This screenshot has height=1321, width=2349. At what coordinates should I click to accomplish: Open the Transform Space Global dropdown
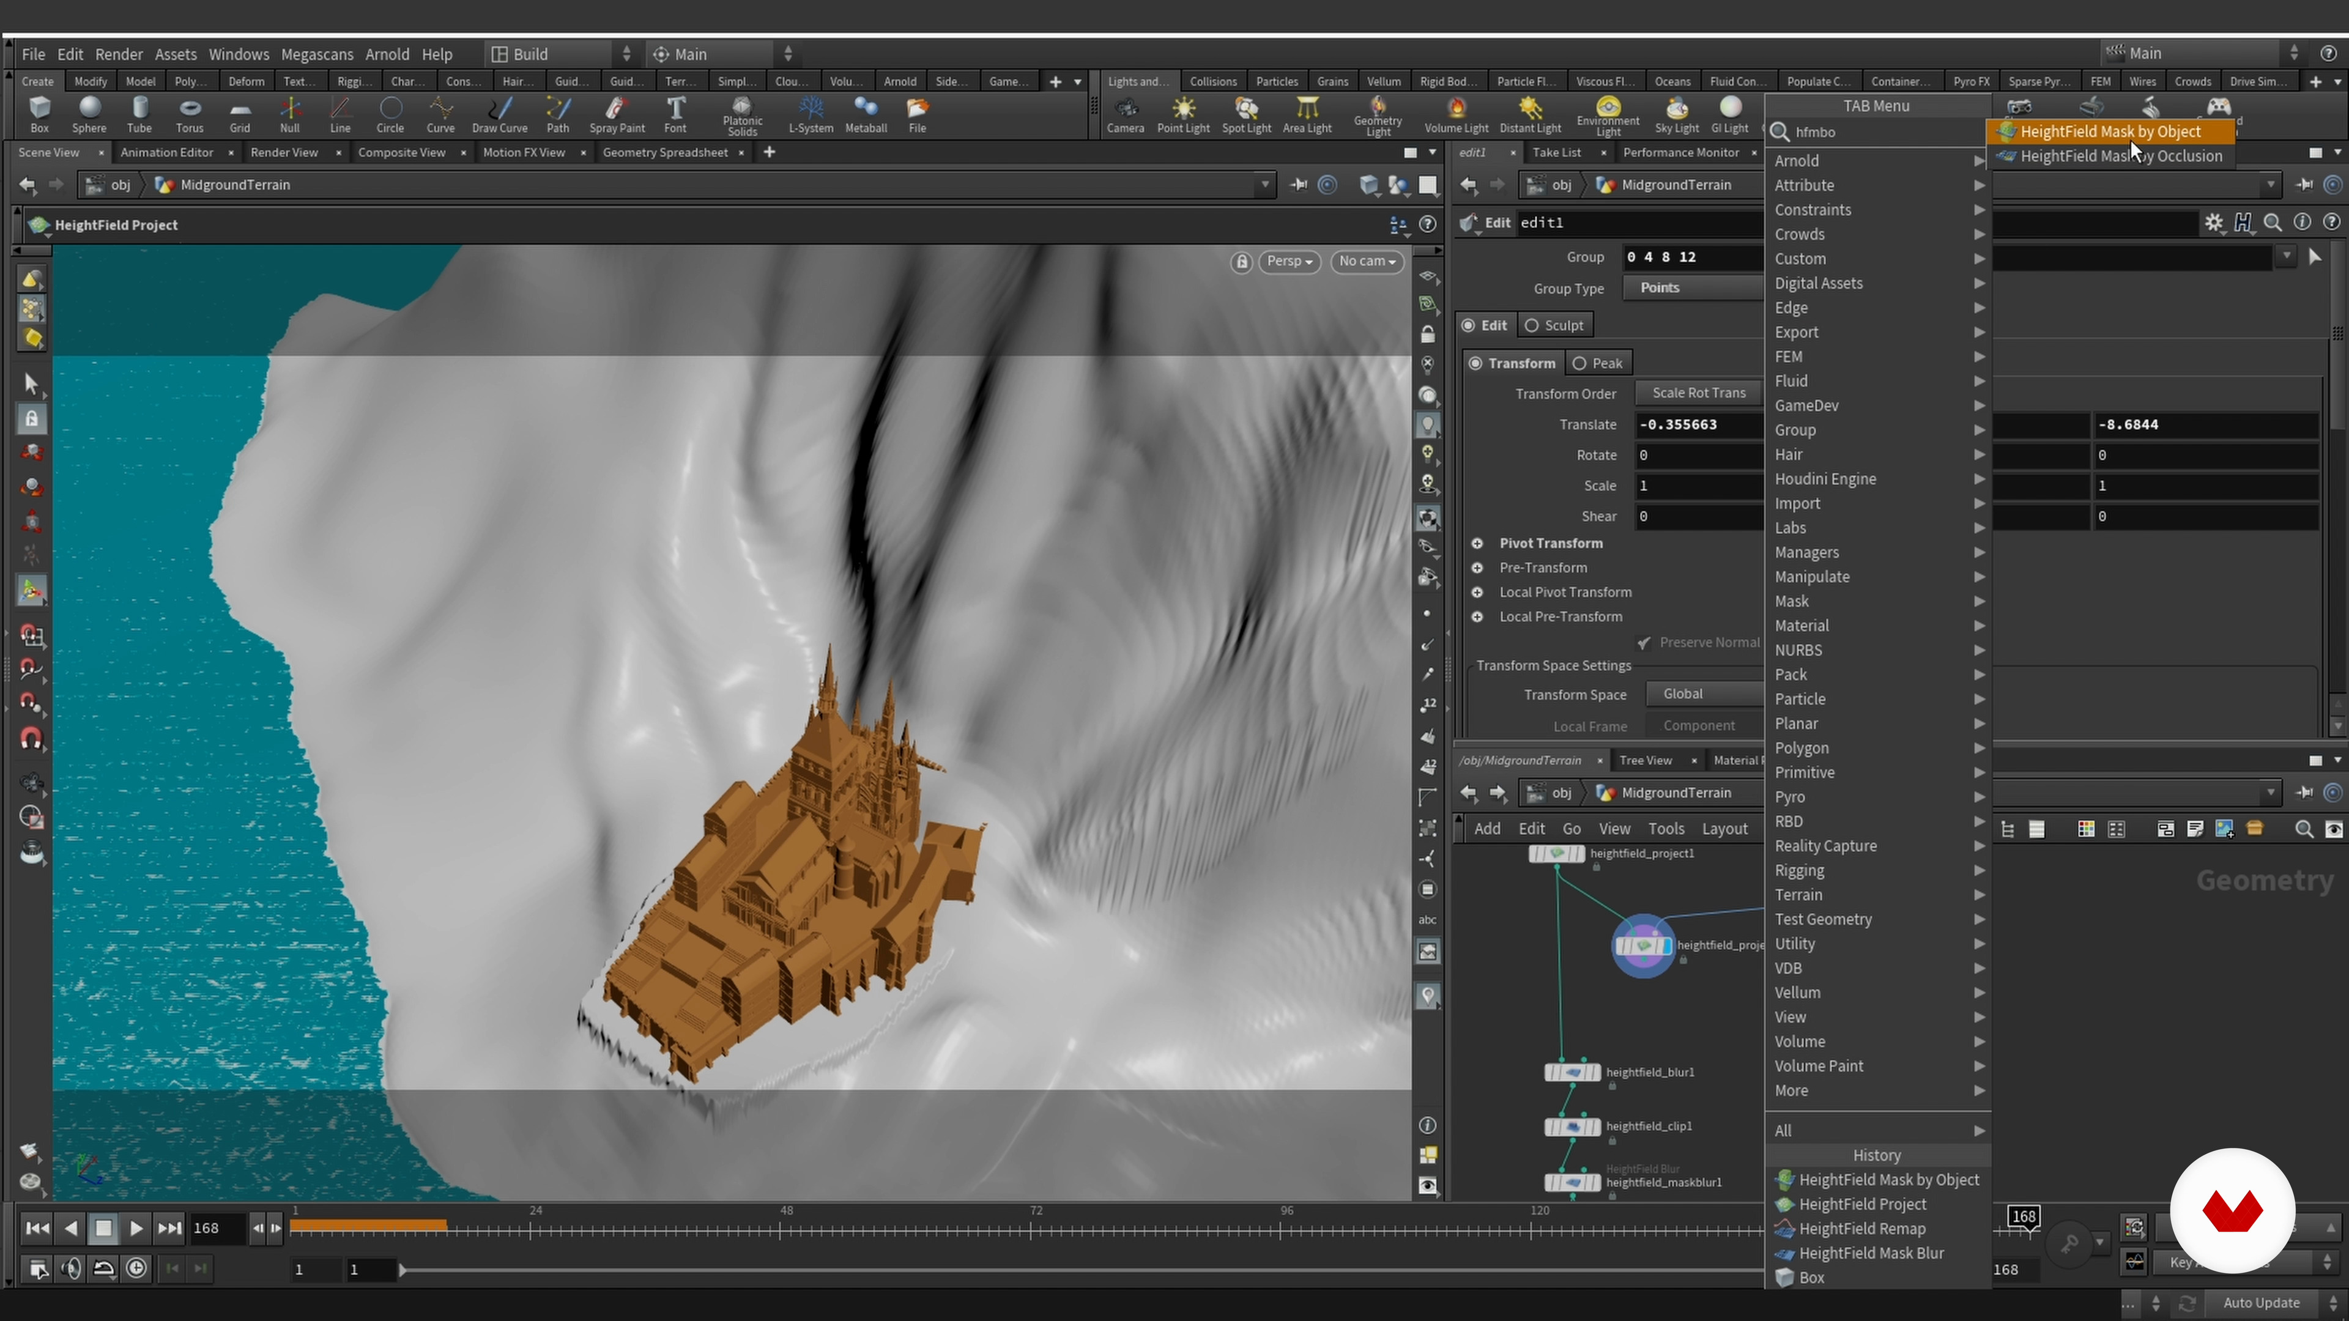tap(1704, 694)
